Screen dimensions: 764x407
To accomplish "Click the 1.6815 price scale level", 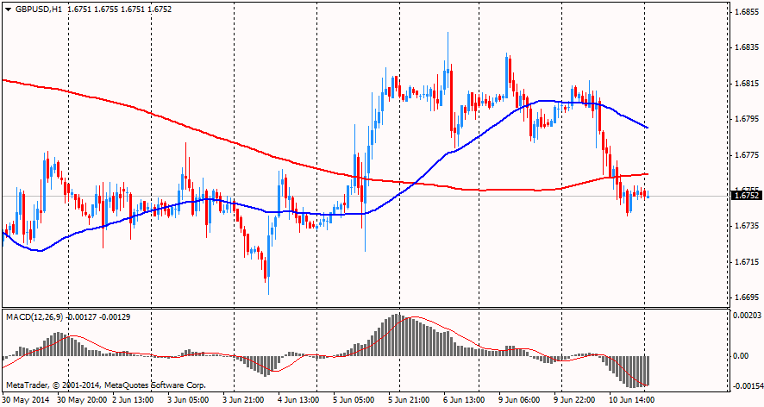I will click(746, 84).
